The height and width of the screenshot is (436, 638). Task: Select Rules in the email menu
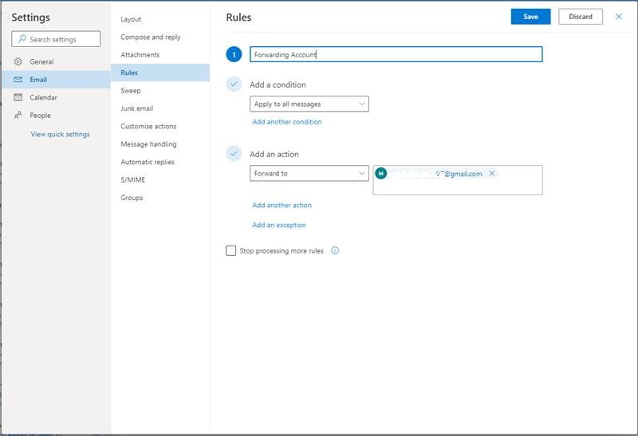click(x=160, y=73)
